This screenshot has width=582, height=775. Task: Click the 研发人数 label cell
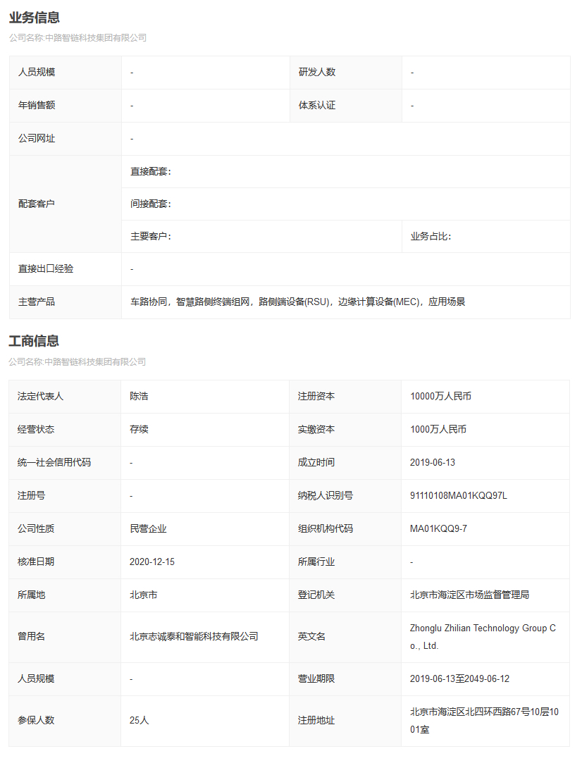346,72
